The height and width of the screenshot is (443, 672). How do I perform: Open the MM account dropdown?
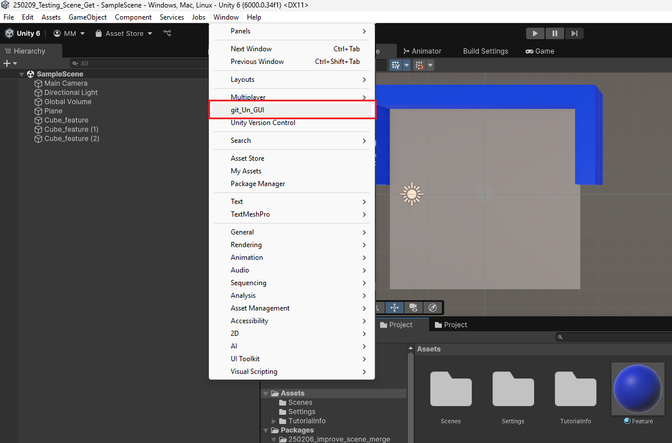(69, 33)
